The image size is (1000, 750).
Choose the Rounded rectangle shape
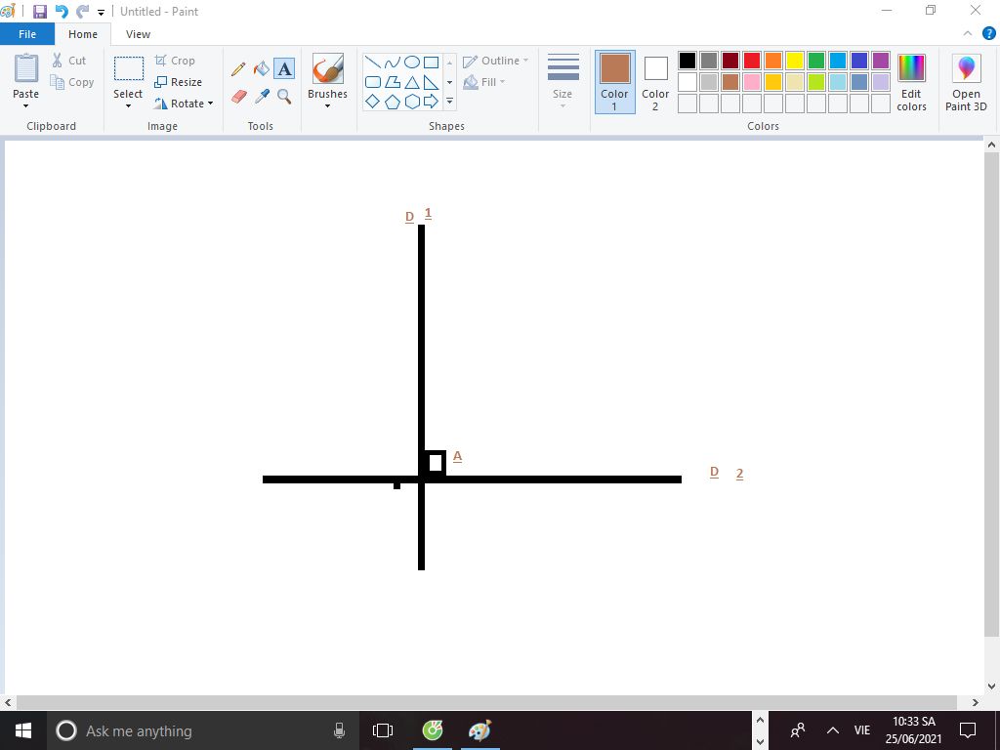pos(373,82)
